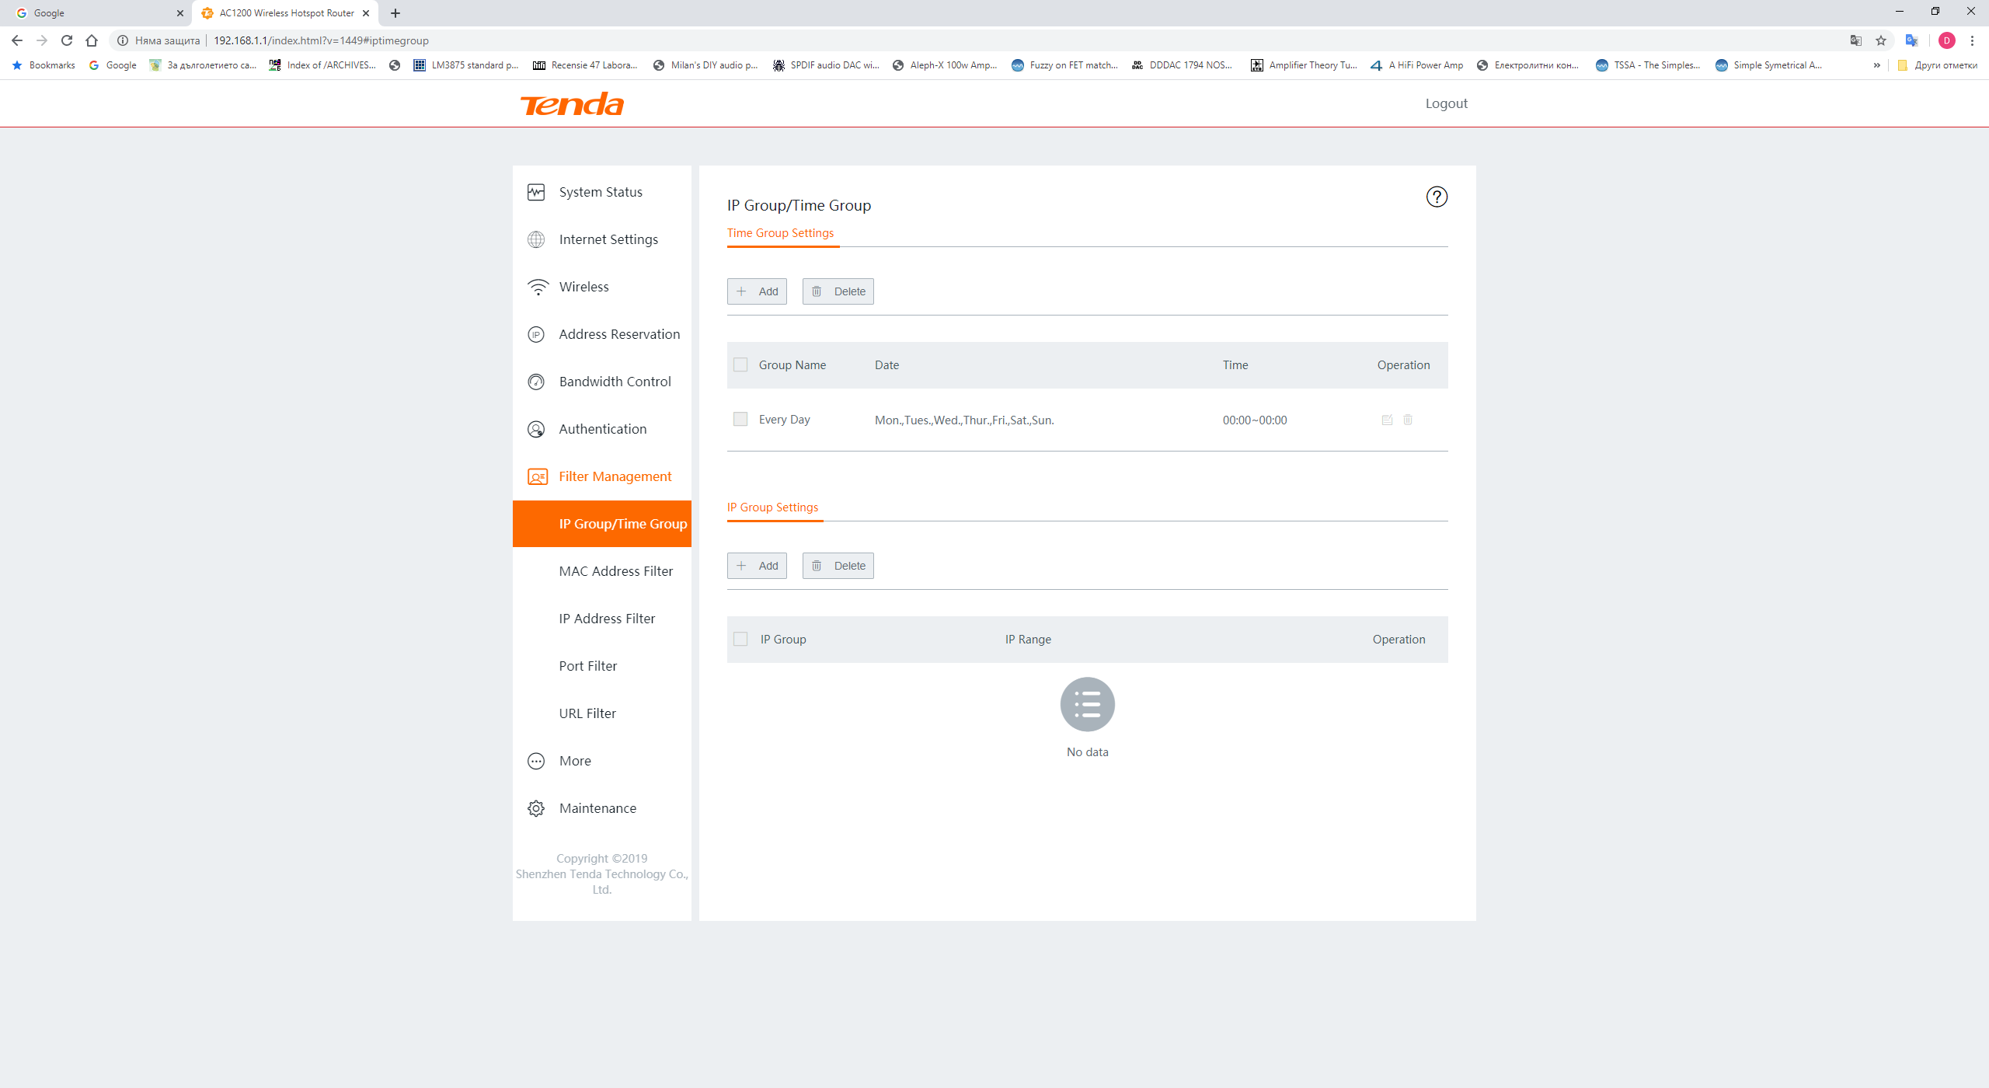Click the System Status monitor icon

pyautogui.click(x=536, y=192)
